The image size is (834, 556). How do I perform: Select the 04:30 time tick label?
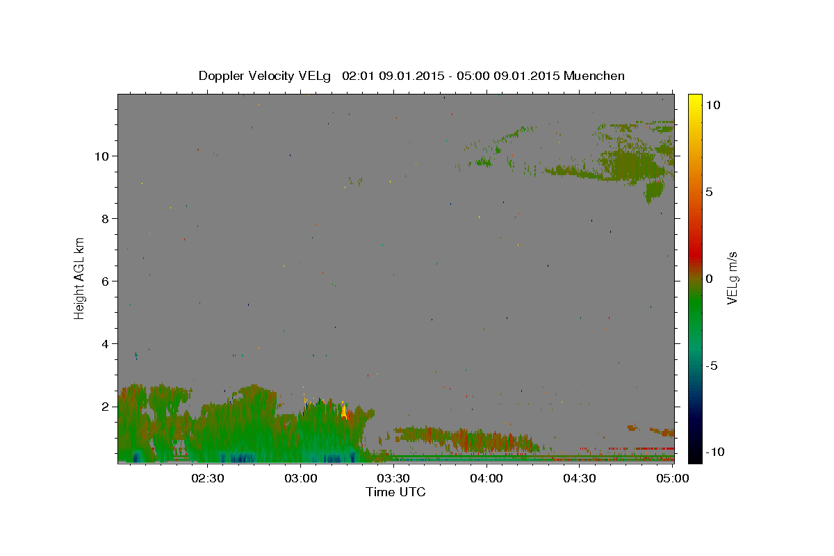[580, 478]
